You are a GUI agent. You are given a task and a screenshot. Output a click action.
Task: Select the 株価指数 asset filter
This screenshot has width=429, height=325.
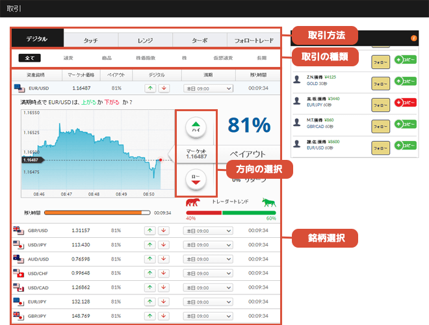[146, 58]
